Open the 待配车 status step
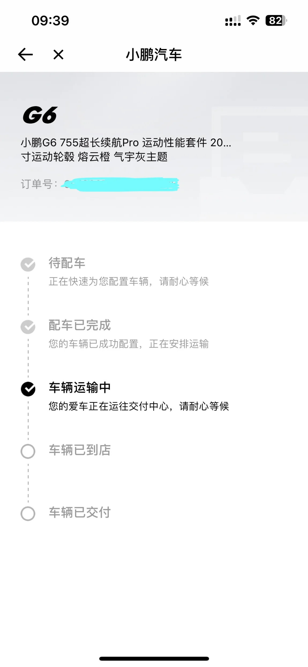The height and width of the screenshot is (667, 308). [129, 272]
